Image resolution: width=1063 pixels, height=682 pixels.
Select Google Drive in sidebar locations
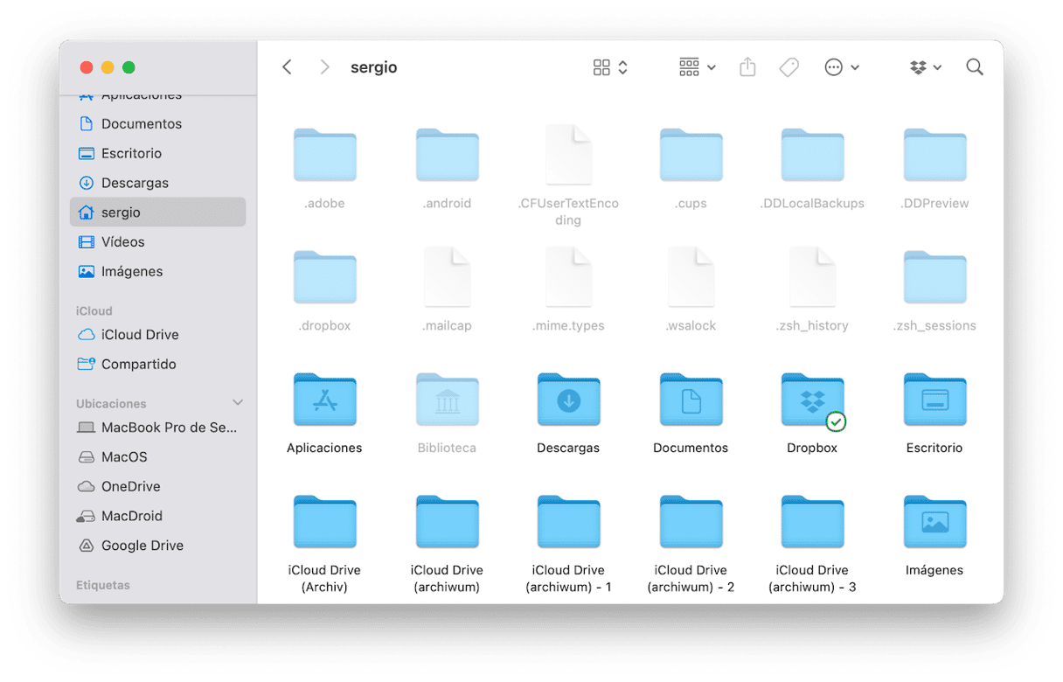[x=142, y=545]
